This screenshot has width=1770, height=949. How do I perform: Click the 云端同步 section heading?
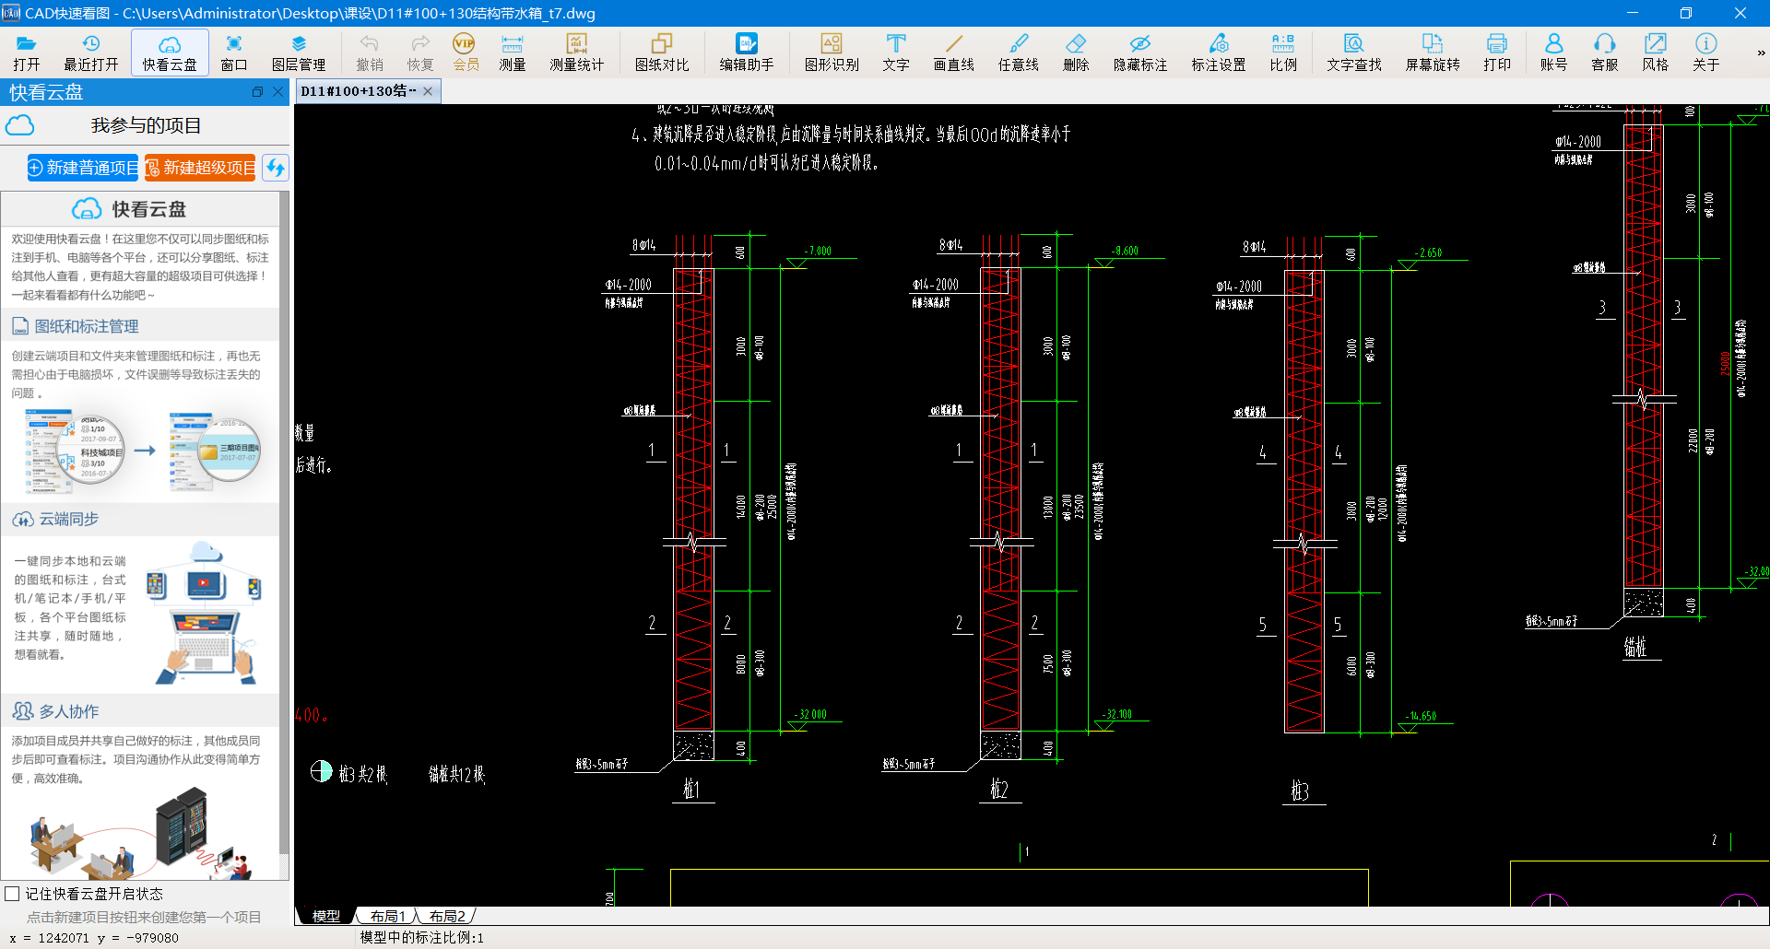click(x=68, y=519)
